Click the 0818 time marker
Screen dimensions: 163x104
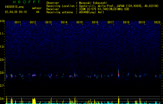126,22
